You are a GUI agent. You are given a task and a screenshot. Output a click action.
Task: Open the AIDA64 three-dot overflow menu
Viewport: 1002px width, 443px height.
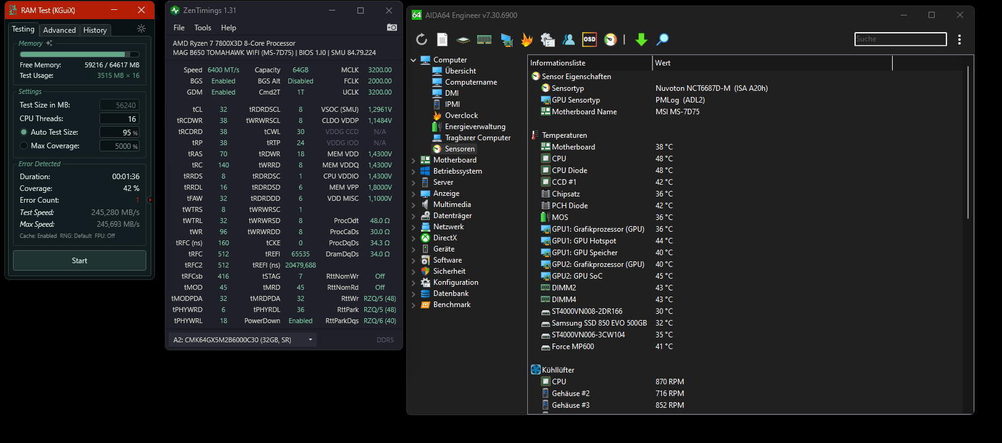point(959,40)
